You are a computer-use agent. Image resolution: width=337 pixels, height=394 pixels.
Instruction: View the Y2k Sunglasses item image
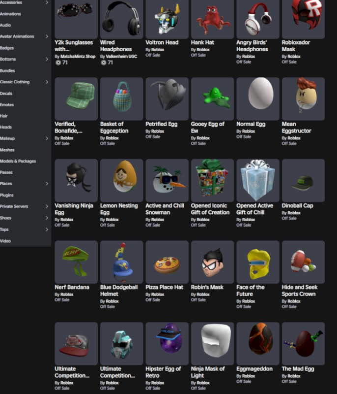[76, 19]
